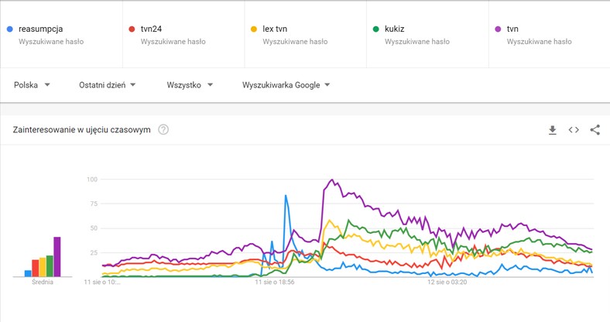Select the reasumpcja search term
This screenshot has width=610, height=322.
pyautogui.click(x=40, y=29)
